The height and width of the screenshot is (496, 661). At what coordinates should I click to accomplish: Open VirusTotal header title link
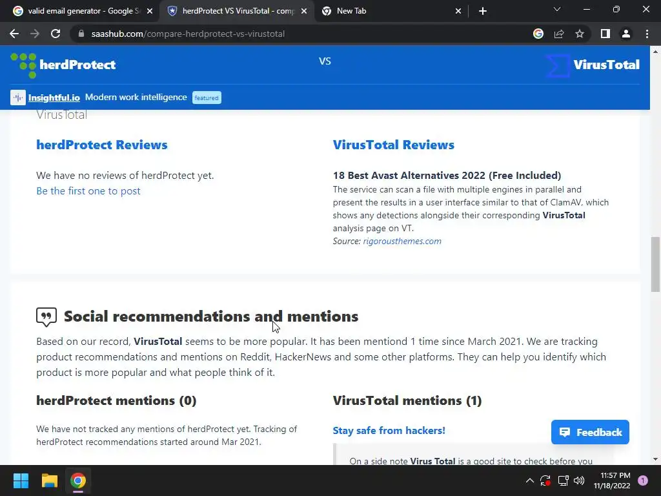tap(606, 65)
